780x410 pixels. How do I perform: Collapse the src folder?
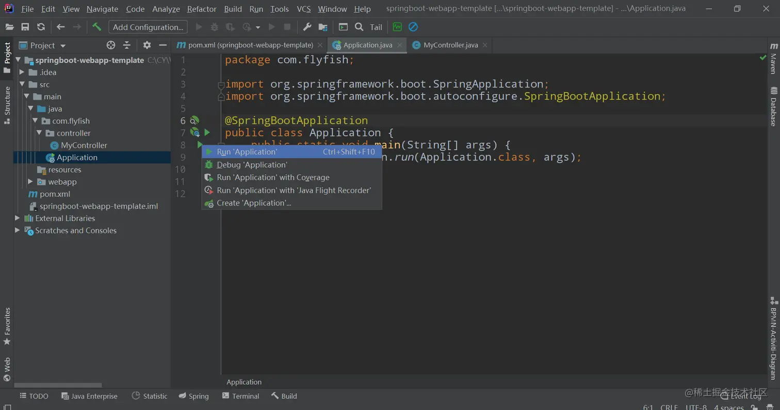pyautogui.click(x=22, y=84)
